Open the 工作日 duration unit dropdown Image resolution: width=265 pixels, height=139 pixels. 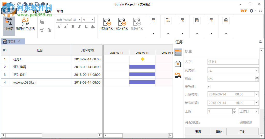pos(256,111)
